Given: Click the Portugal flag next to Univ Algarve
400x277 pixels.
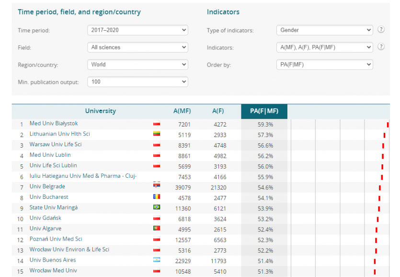Looking at the screenshot, I should coord(157,229).
